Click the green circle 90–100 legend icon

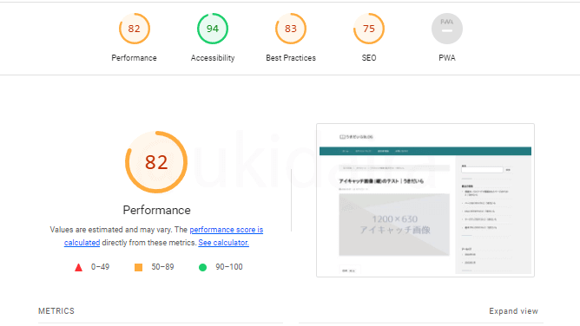202,267
